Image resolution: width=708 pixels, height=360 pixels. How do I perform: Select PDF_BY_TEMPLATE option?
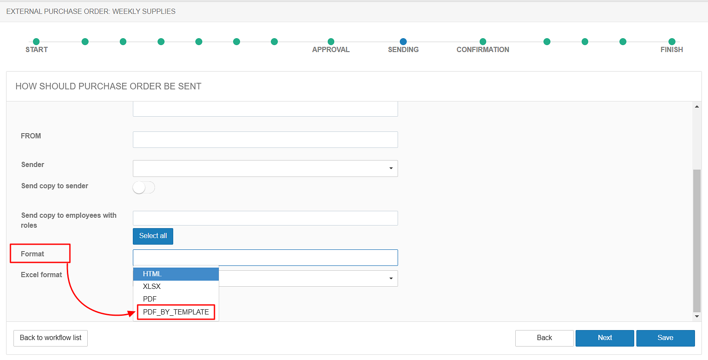point(176,312)
